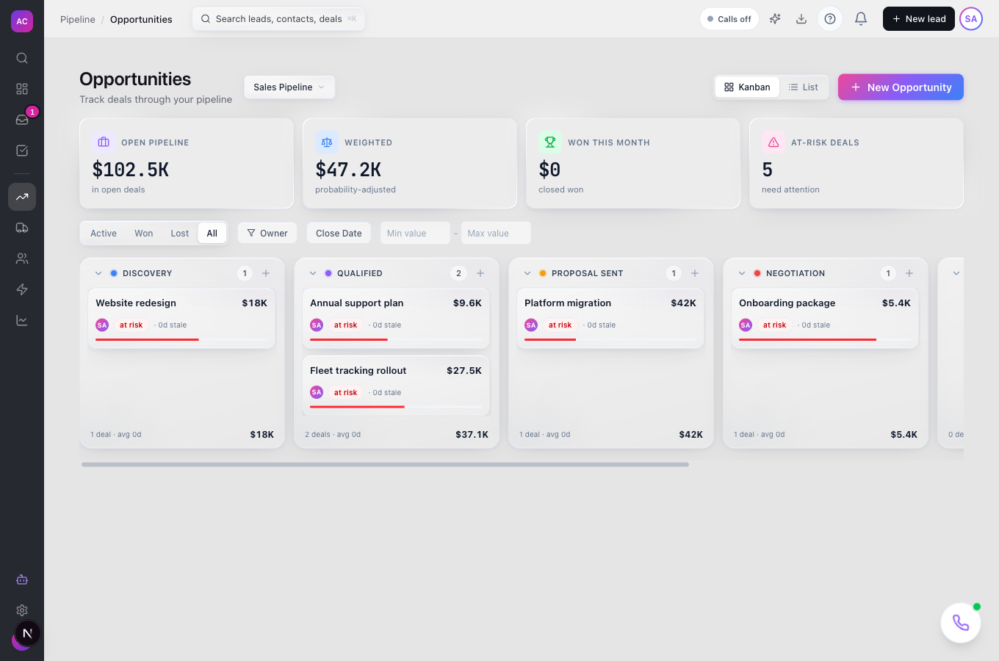This screenshot has width=999, height=661.
Task: Add a deal with the Qualified column plus
Action: click(480, 273)
